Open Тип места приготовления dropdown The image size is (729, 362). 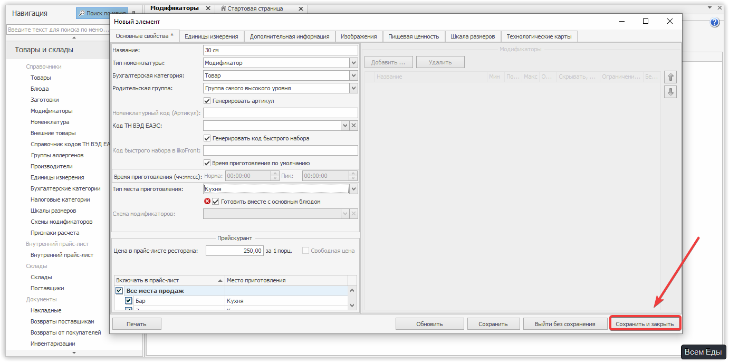pyautogui.click(x=354, y=188)
